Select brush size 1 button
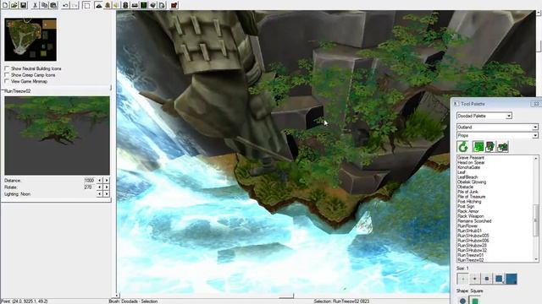This screenshot has width=542, height=304. [462, 279]
